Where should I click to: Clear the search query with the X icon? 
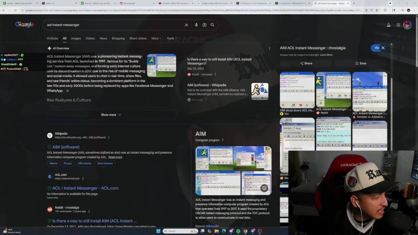[186, 25]
